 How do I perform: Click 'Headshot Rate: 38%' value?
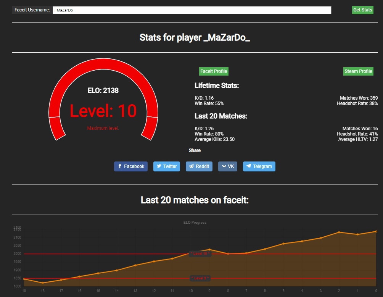357,103
